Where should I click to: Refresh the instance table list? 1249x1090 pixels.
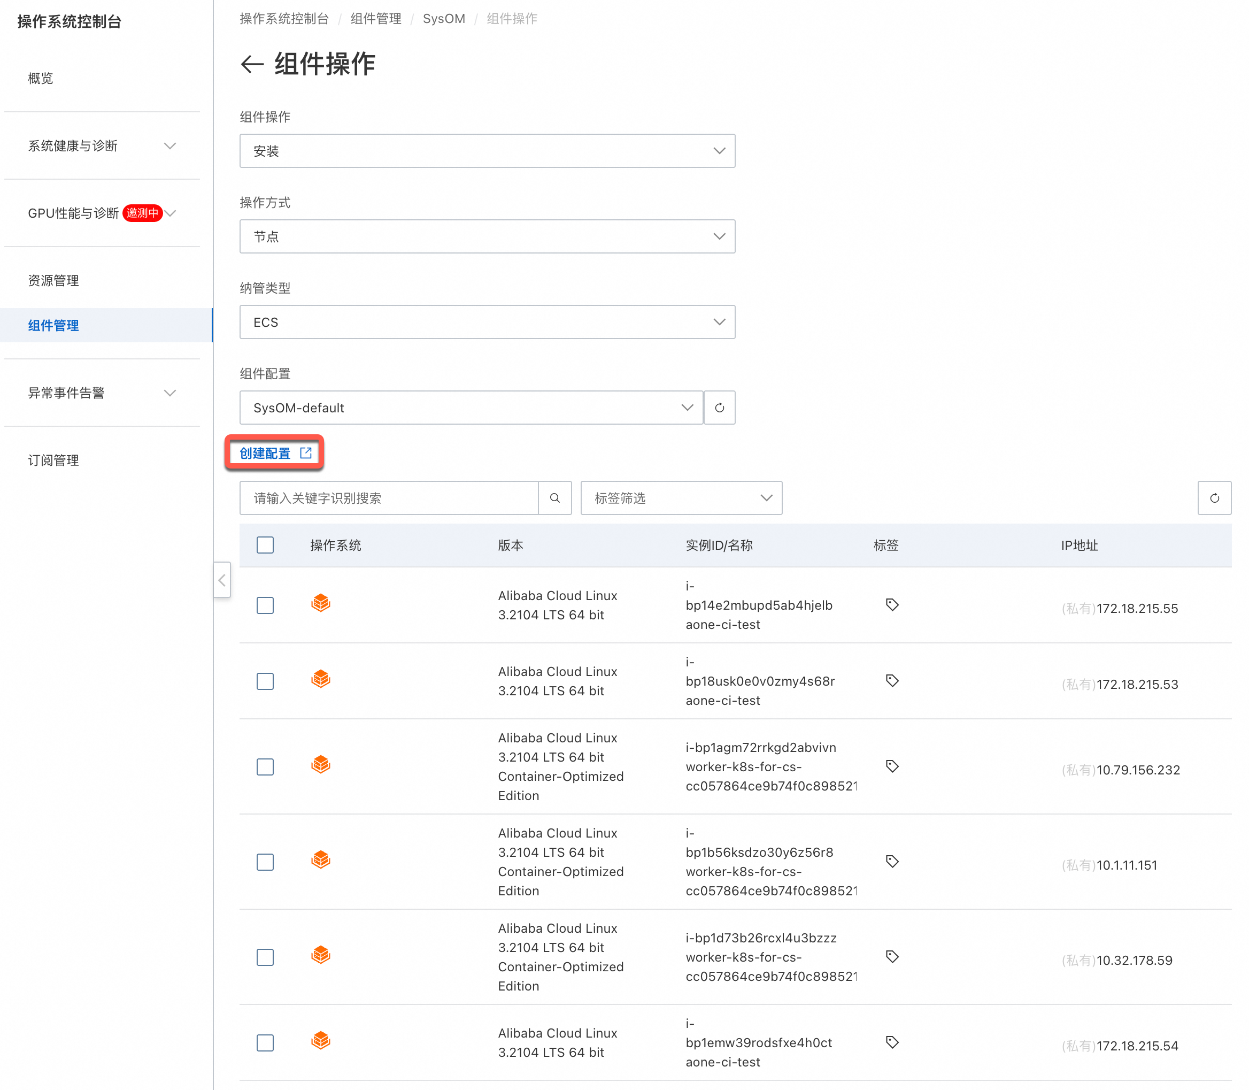coord(1214,498)
